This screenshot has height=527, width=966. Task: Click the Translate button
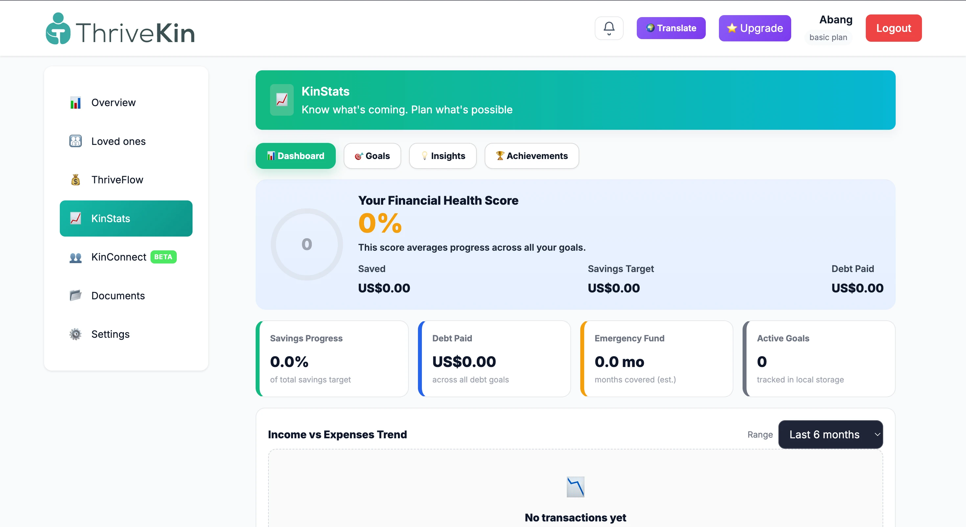coord(671,28)
